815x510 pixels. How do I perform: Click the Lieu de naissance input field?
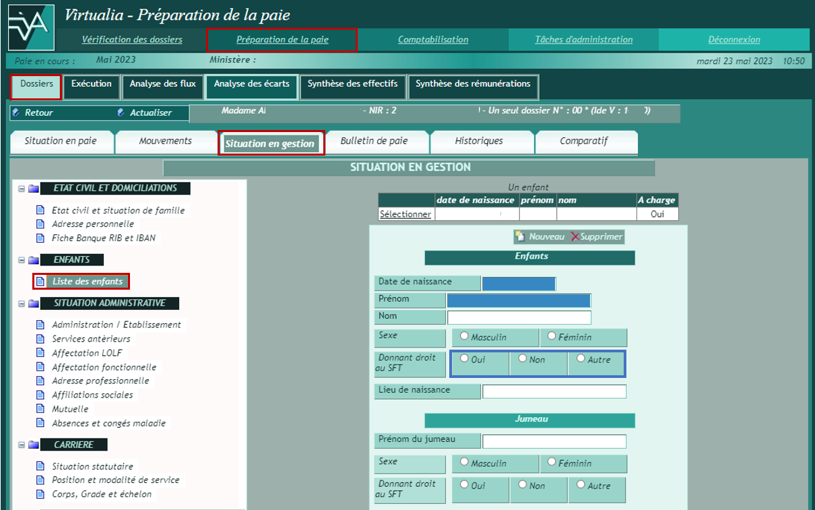pos(554,391)
